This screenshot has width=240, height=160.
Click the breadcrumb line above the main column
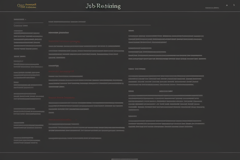tap(67, 22)
